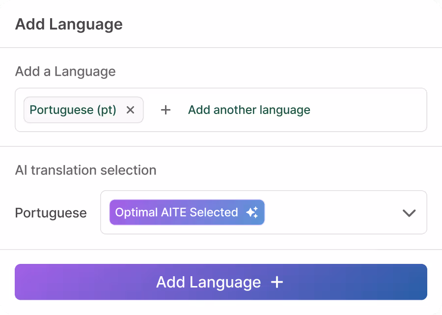Click the Add Language dialog title
This screenshot has height=315, width=442.
tap(69, 24)
